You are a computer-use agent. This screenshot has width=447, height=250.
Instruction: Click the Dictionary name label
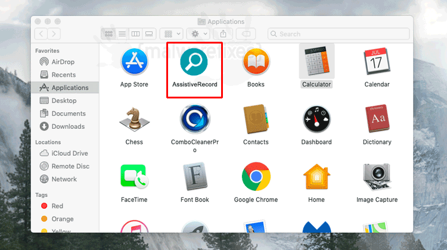[377, 142]
